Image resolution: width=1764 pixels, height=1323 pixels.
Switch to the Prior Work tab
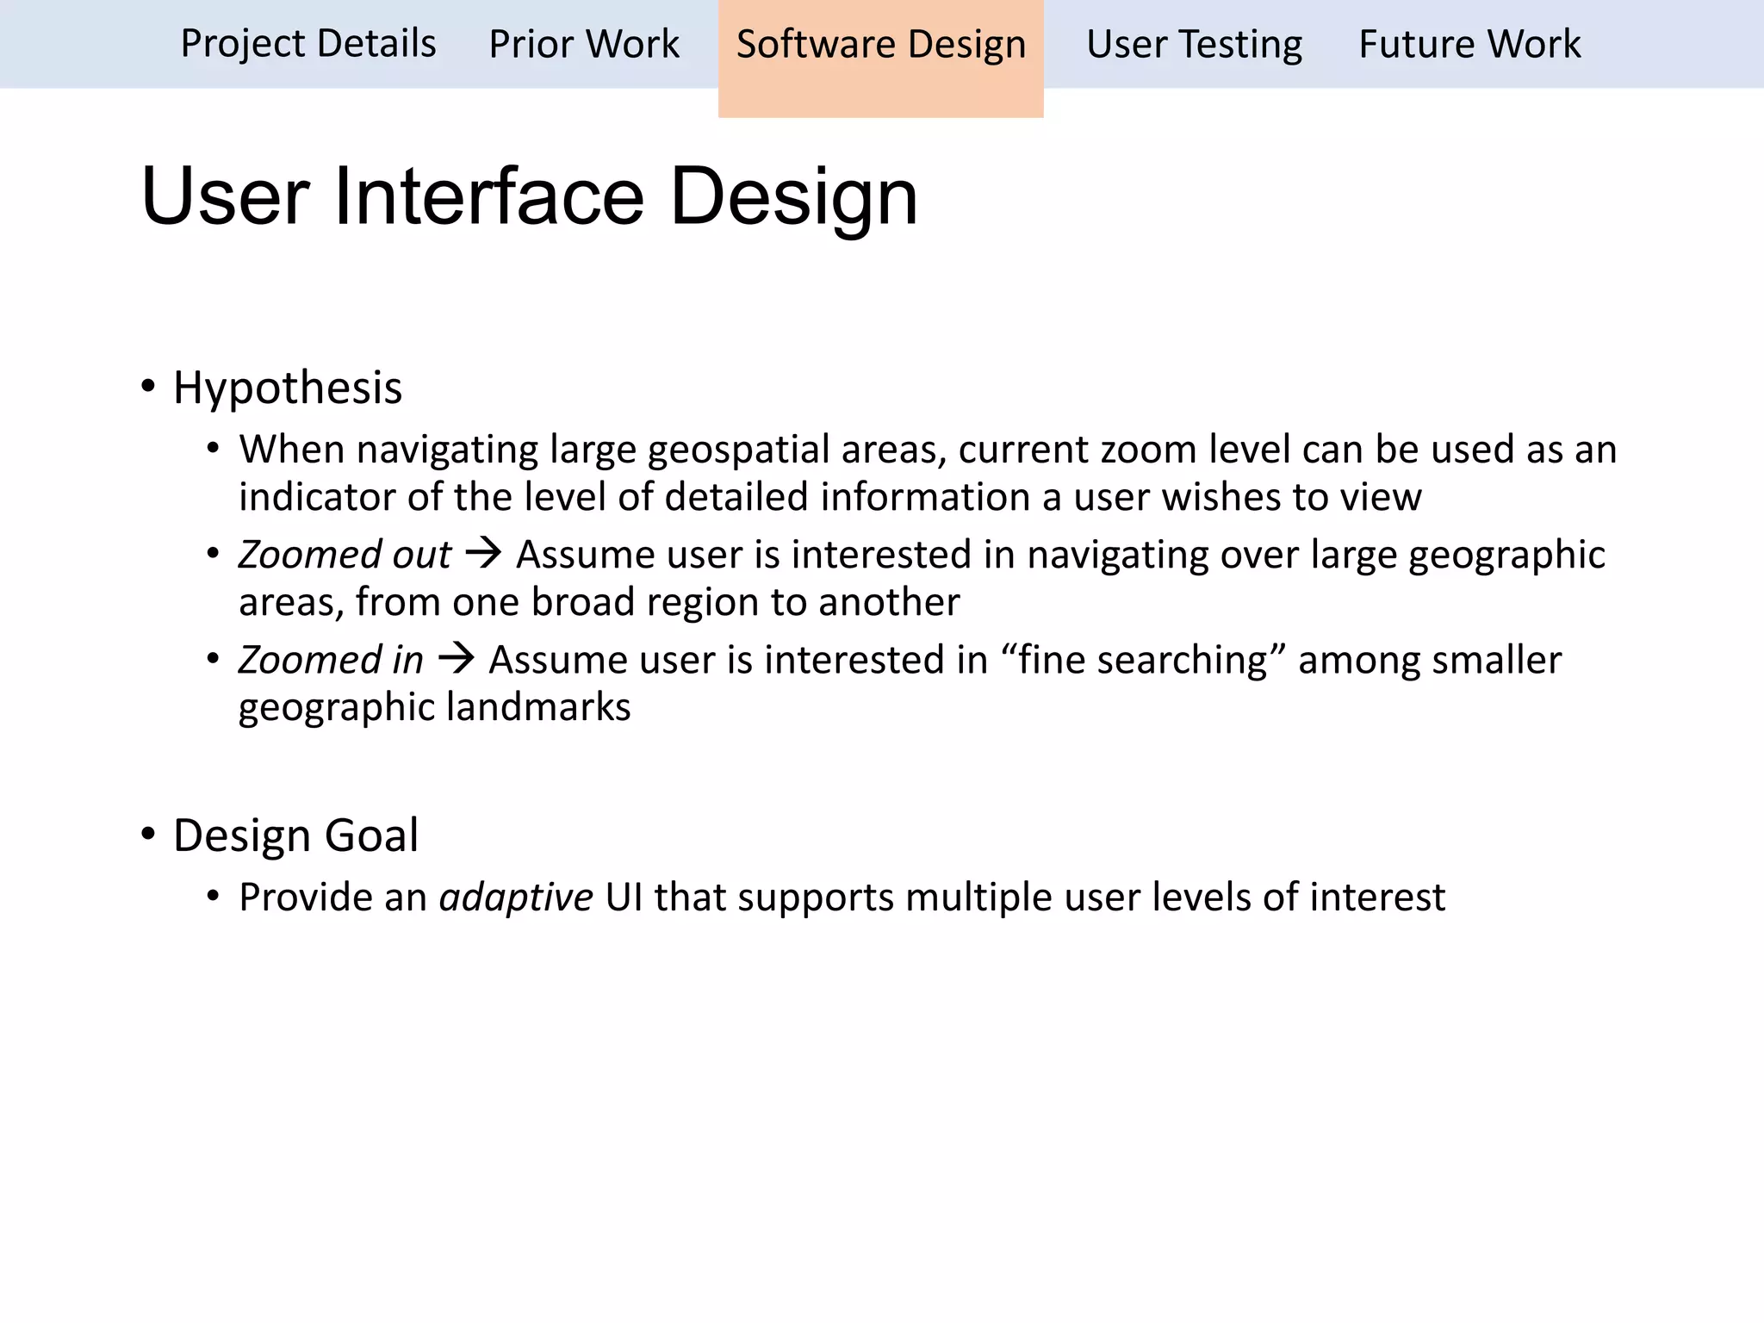(x=584, y=44)
